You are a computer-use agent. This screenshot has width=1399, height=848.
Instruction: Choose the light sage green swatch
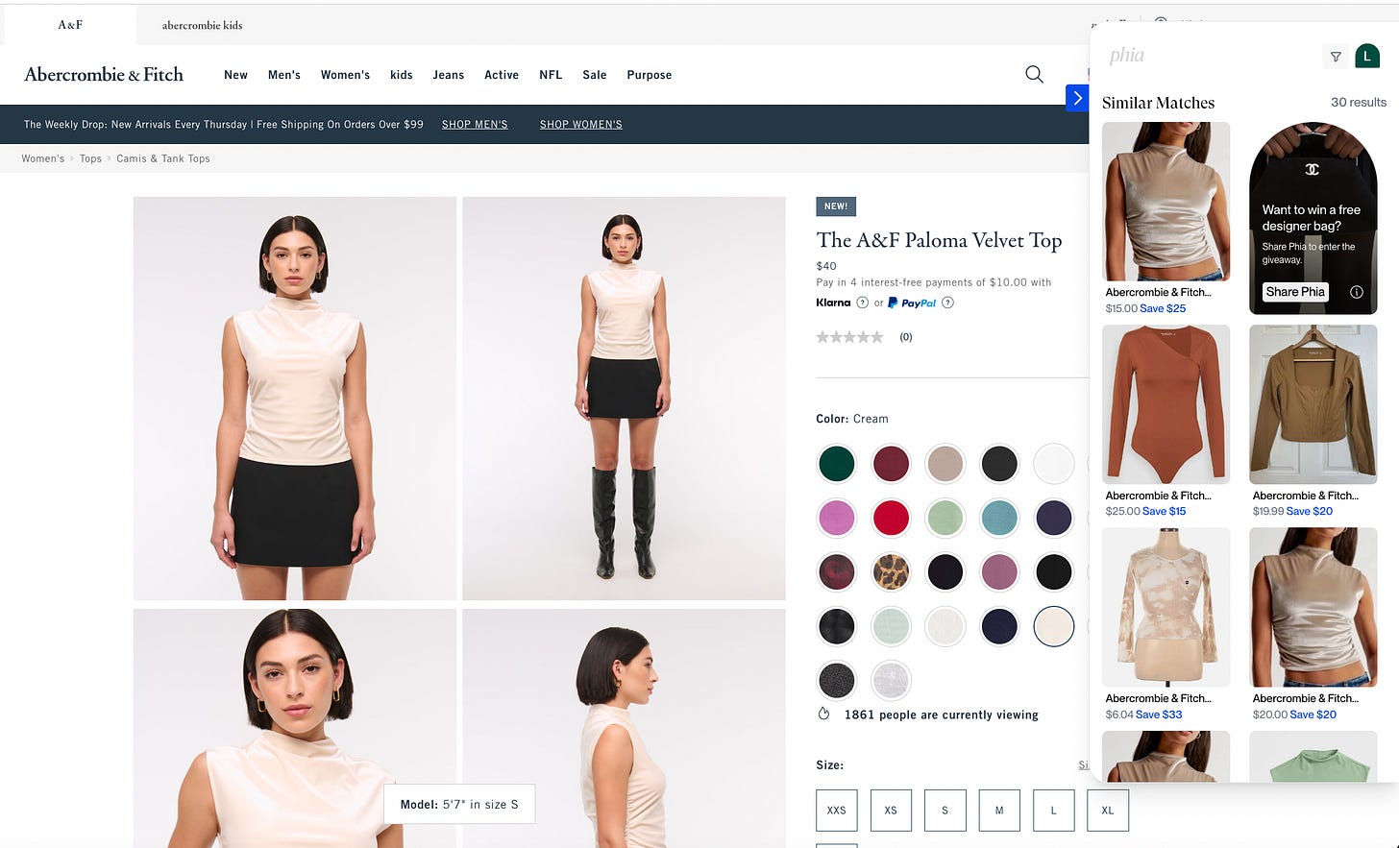(x=945, y=519)
